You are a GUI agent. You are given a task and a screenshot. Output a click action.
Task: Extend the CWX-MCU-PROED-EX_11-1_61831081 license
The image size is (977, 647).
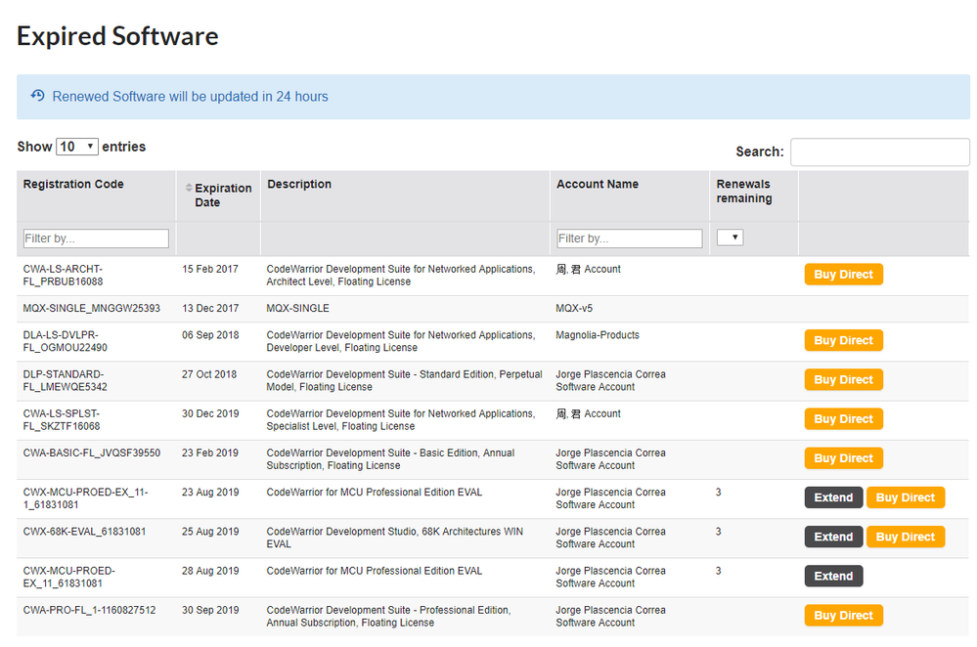(x=833, y=497)
